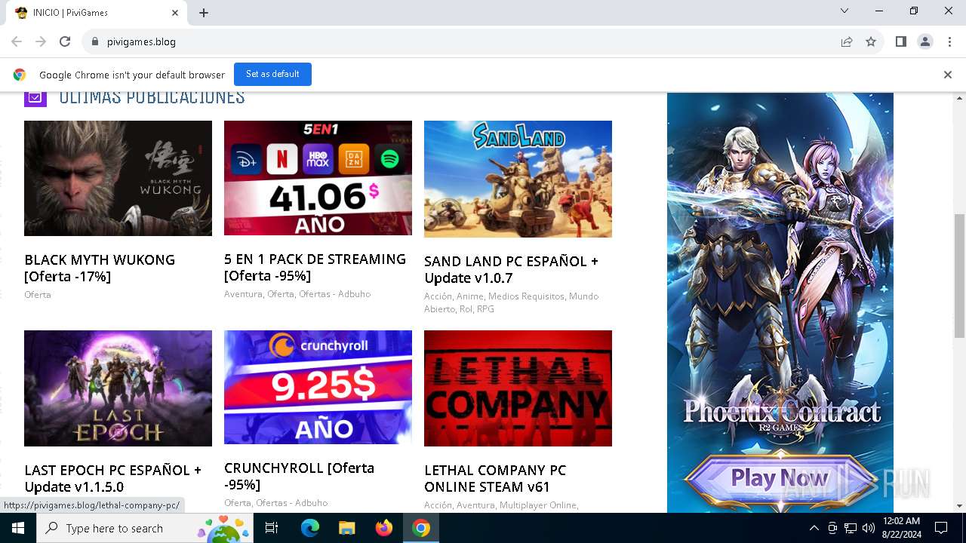The height and width of the screenshot is (543, 966).
Task: Open 5 en 1 streaming pack thumbnail
Action: (318, 178)
